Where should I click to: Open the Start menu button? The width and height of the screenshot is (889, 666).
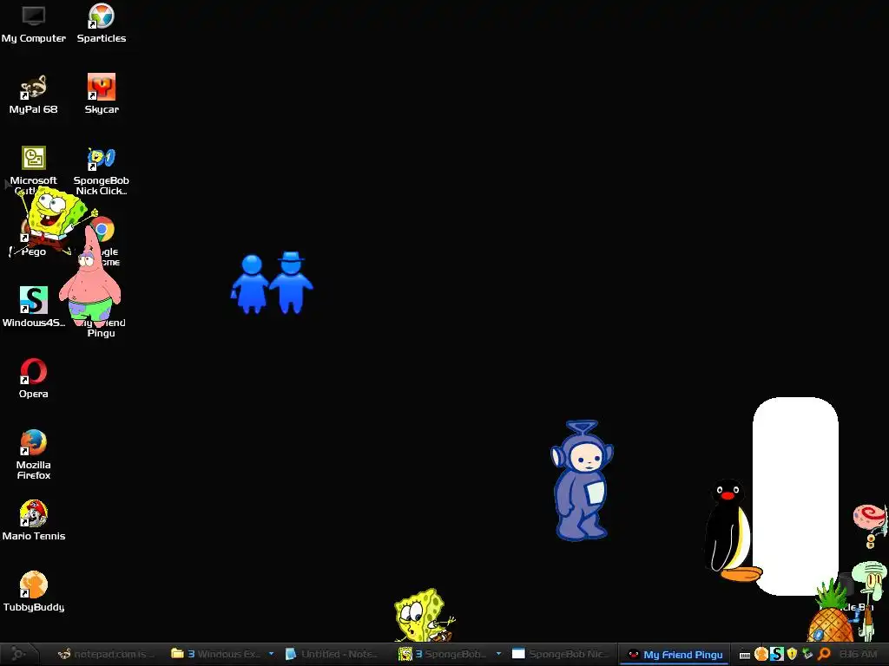click(x=19, y=654)
